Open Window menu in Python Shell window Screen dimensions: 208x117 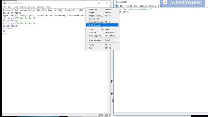point(41,7)
